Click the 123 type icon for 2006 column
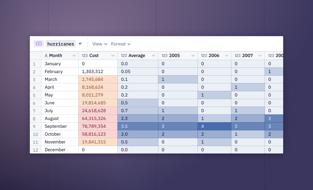The width and height of the screenshot is (313, 190). point(204,56)
